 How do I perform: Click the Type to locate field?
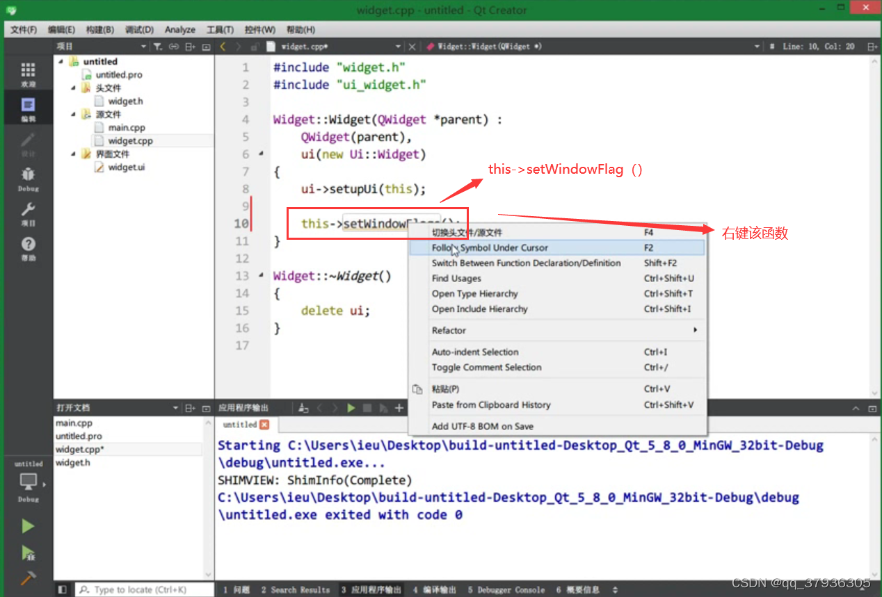pos(144,589)
